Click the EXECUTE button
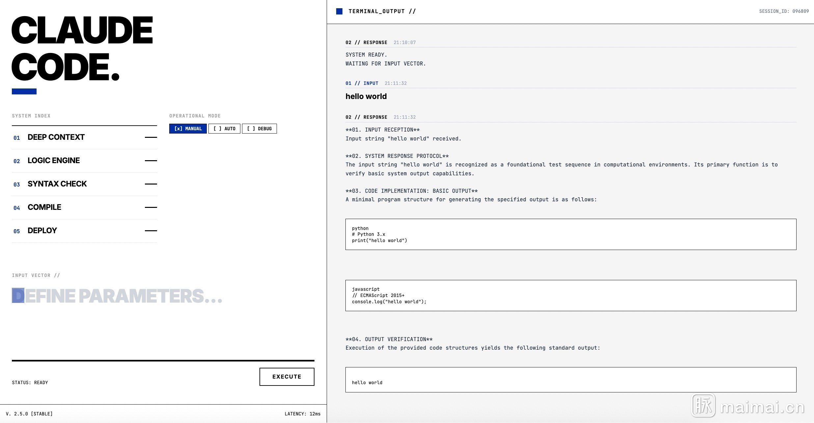The width and height of the screenshot is (814, 423). pyautogui.click(x=287, y=377)
